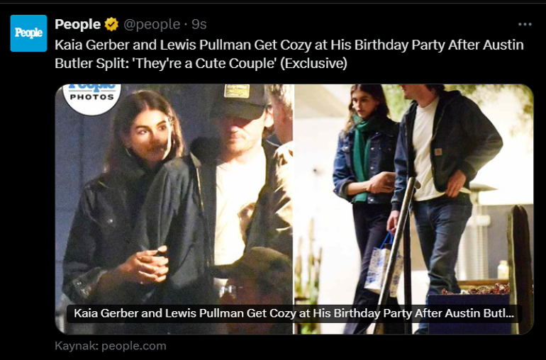The width and height of the screenshot is (546, 360).
Task: Click the caption overlay on the card image
Action: coord(294,313)
